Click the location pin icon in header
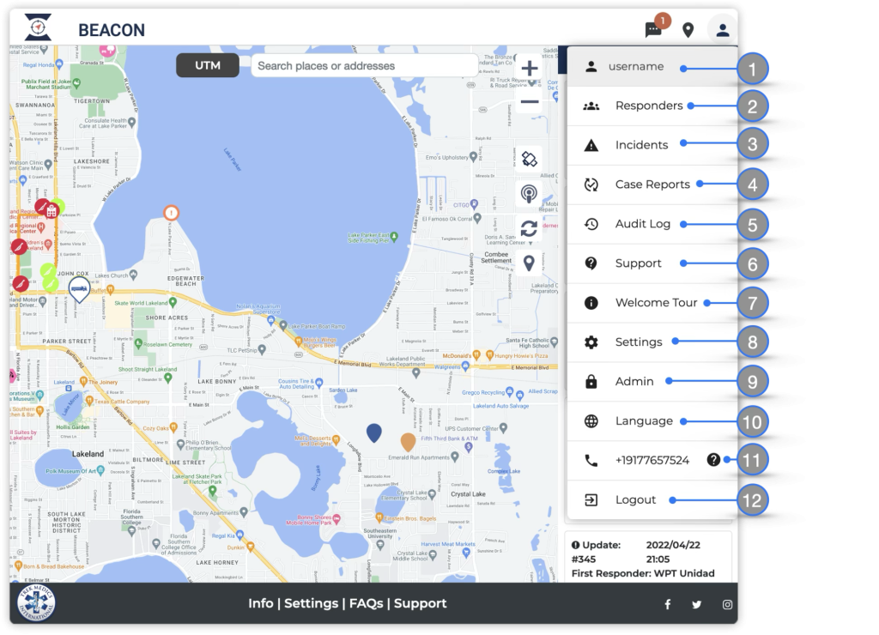The width and height of the screenshot is (879, 635). point(688,30)
